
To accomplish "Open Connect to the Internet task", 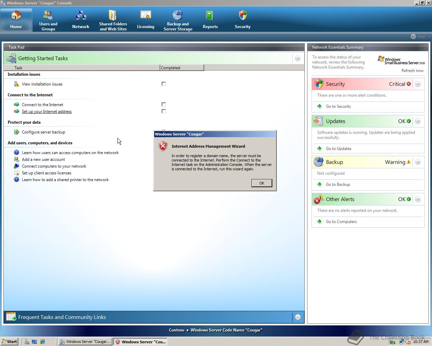I will (x=43, y=104).
